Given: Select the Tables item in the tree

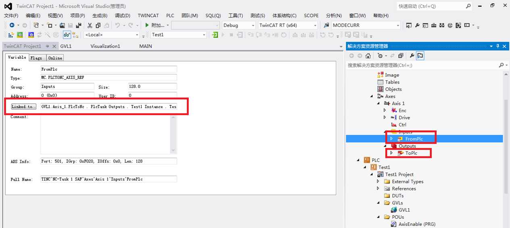Looking at the screenshot, I should (x=392, y=82).
